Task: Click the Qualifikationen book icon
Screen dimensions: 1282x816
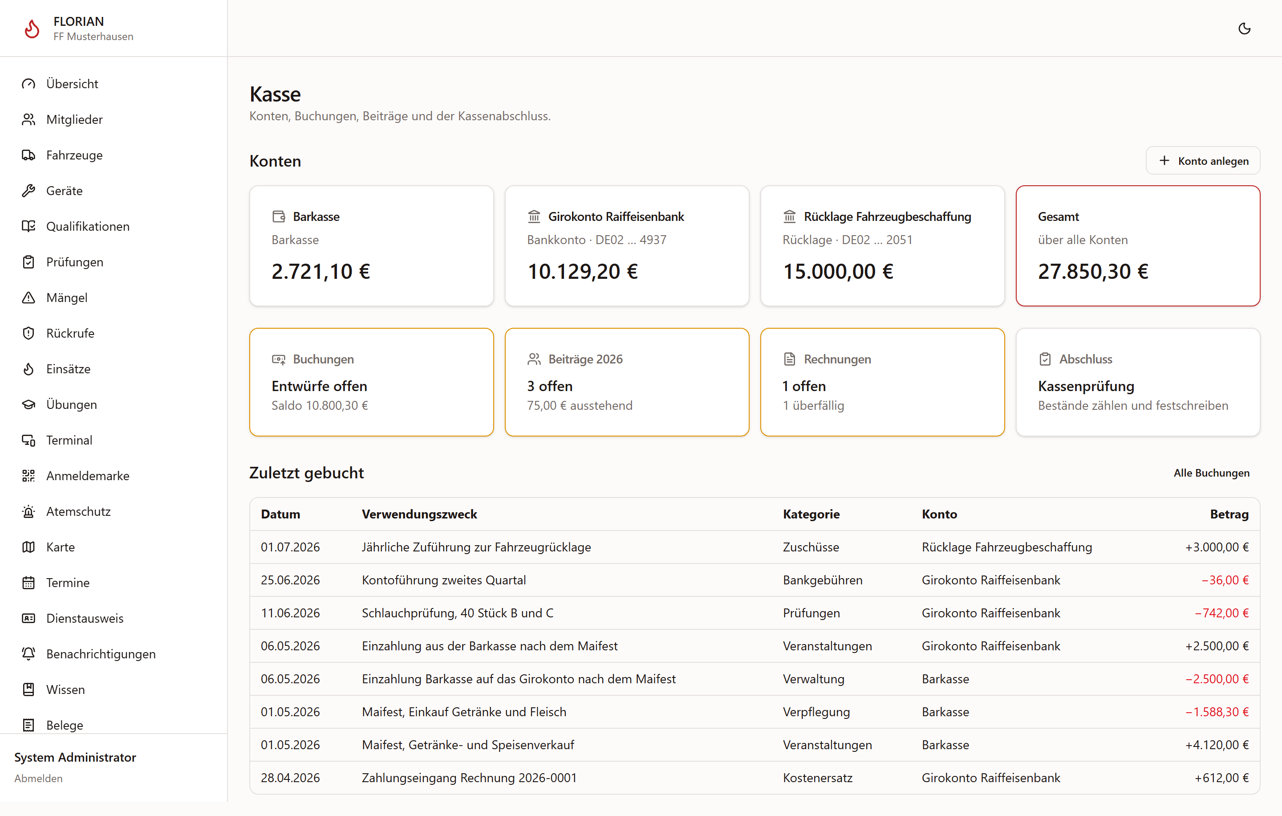Action: [28, 226]
